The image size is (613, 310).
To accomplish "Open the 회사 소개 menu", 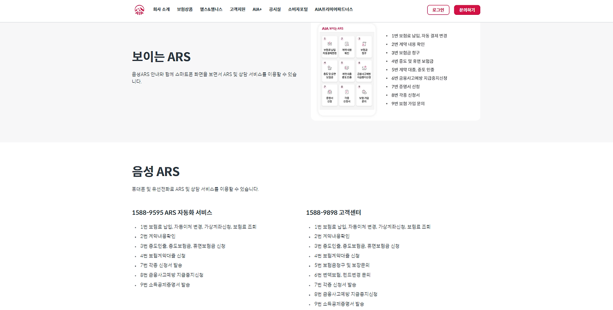I will point(161,10).
